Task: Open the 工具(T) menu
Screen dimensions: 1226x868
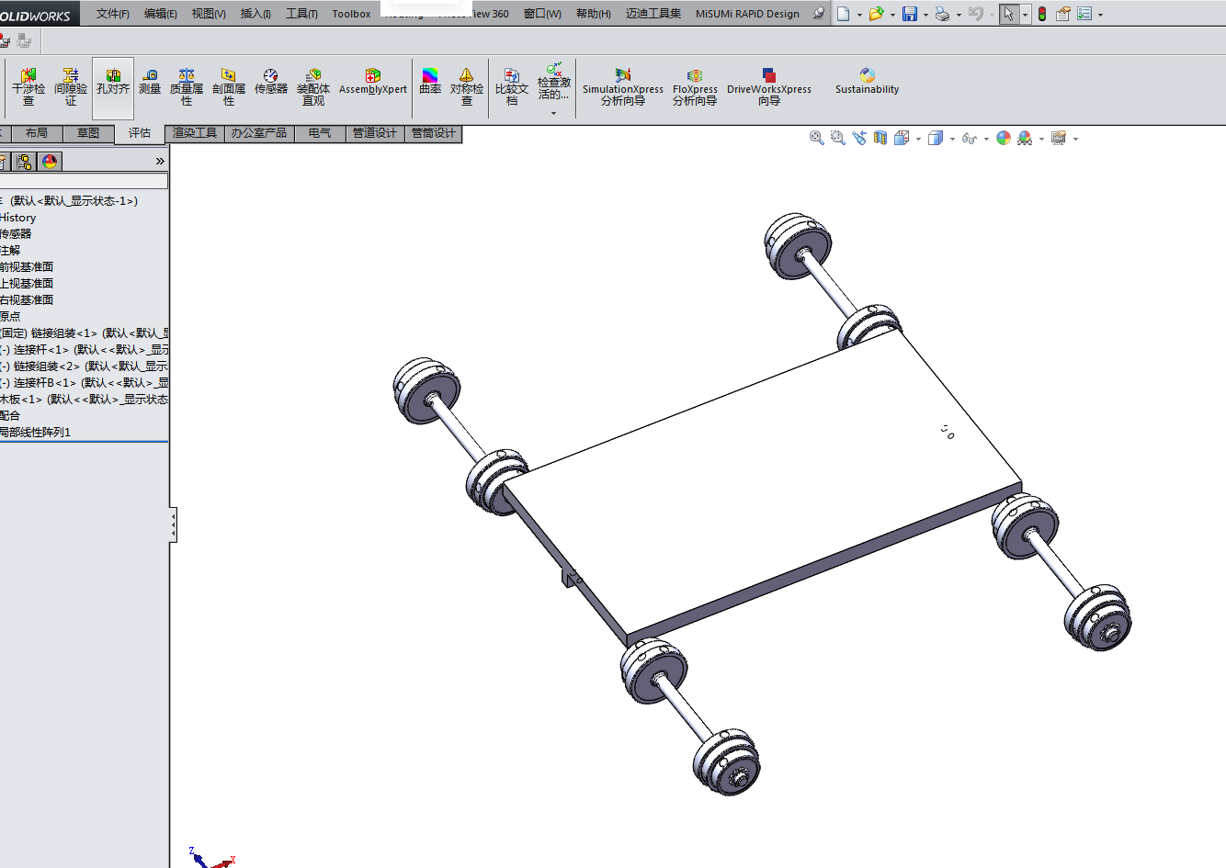Action: coord(301,14)
